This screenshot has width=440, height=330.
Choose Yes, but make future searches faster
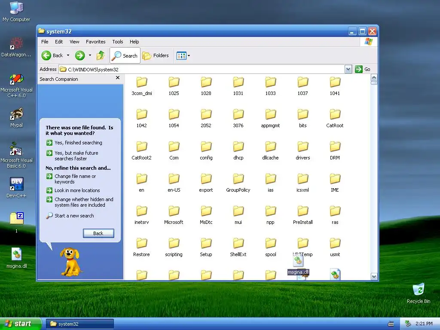point(72,156)
